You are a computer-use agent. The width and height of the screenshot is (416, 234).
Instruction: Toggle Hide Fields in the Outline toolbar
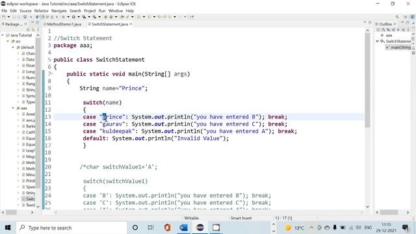(x=389, y=30)
